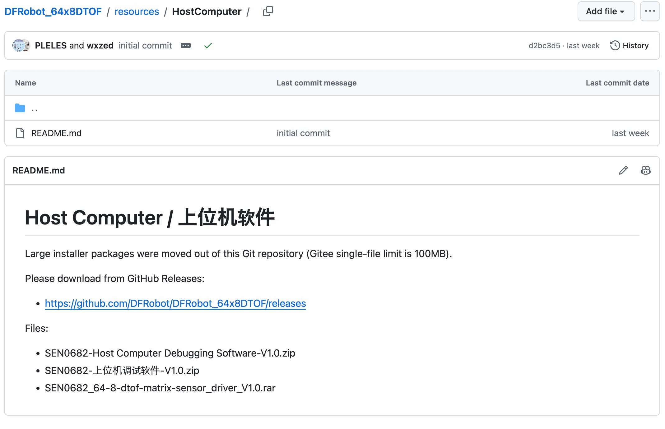665x429 pixels.
Task: Open commit hash d2bc3d5
Action: [x=544, y=46]
